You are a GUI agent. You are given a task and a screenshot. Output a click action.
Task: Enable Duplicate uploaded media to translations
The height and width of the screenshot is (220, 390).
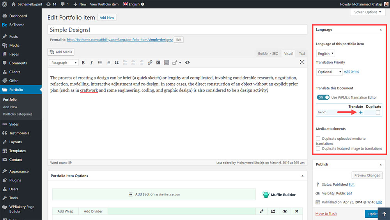(318, 138)
